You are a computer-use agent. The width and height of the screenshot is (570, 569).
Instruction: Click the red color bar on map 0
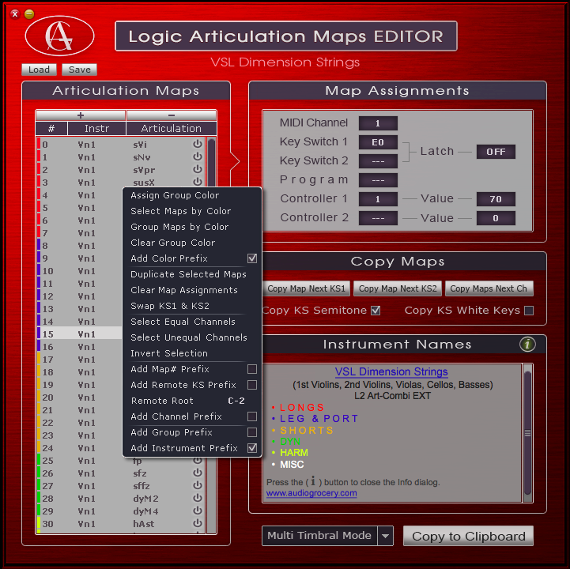tap(38, 145)
